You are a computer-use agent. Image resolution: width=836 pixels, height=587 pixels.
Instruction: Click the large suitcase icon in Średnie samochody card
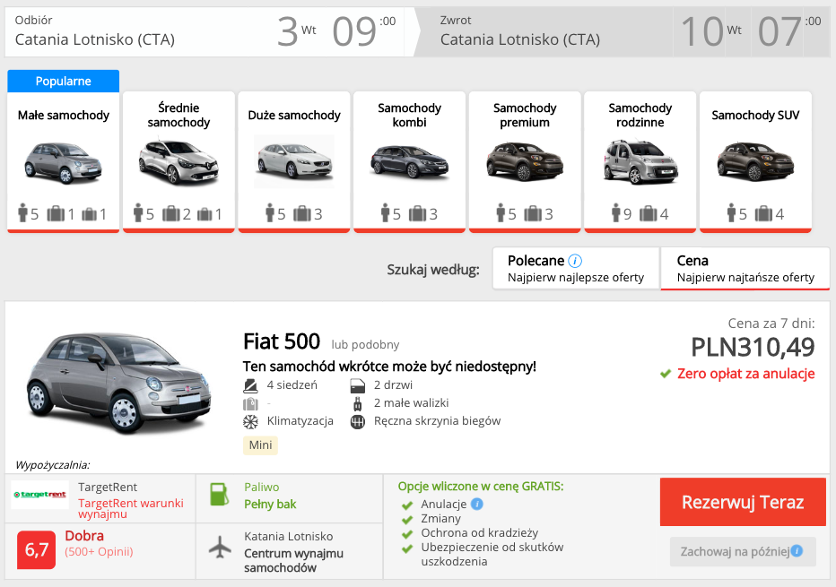pyautogui.click(x=171, y=213)
